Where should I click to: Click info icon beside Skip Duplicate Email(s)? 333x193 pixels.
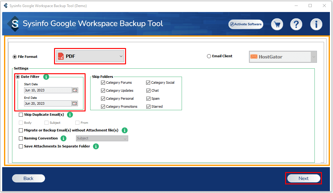70,115
